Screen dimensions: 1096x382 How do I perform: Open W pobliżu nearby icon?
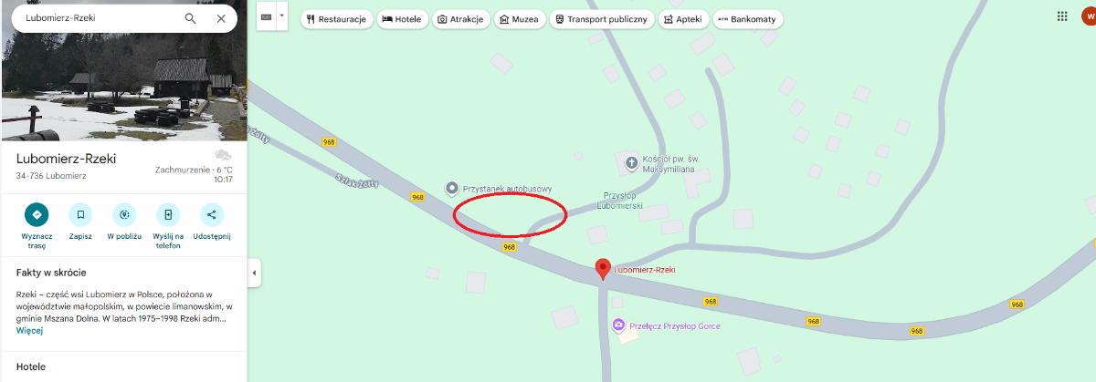click(x=124, y=214)
